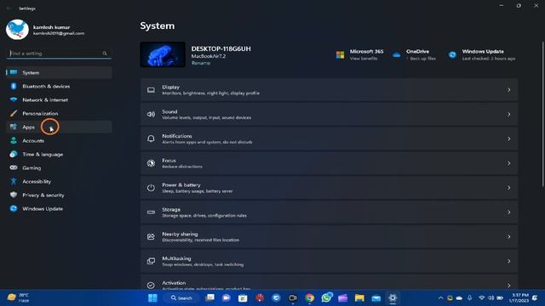Open the Mail app from the taskbar

tap(376, 297)
